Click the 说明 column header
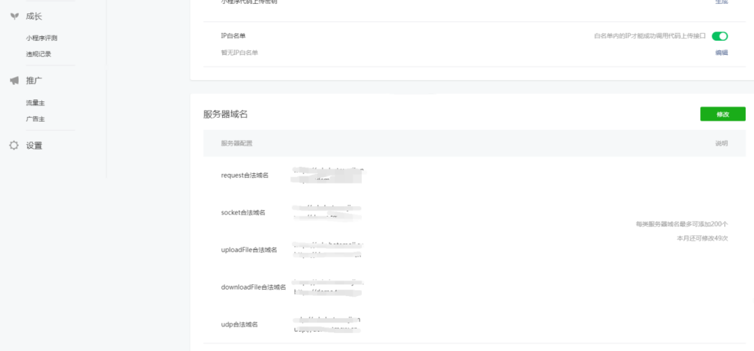754x351 pixels. 721,143
